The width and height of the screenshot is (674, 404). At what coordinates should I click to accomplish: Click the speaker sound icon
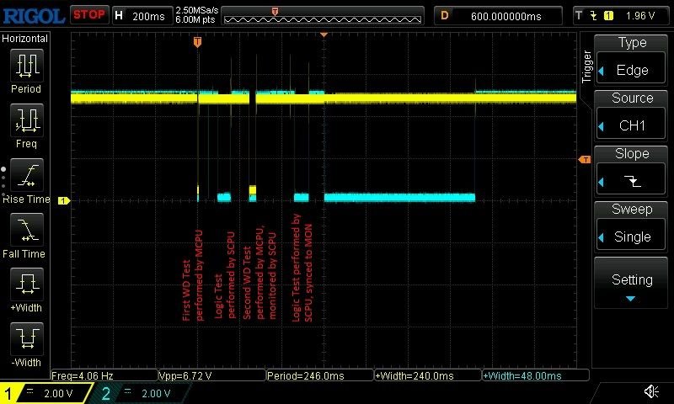pyautogui.click(x=650, y=391)
